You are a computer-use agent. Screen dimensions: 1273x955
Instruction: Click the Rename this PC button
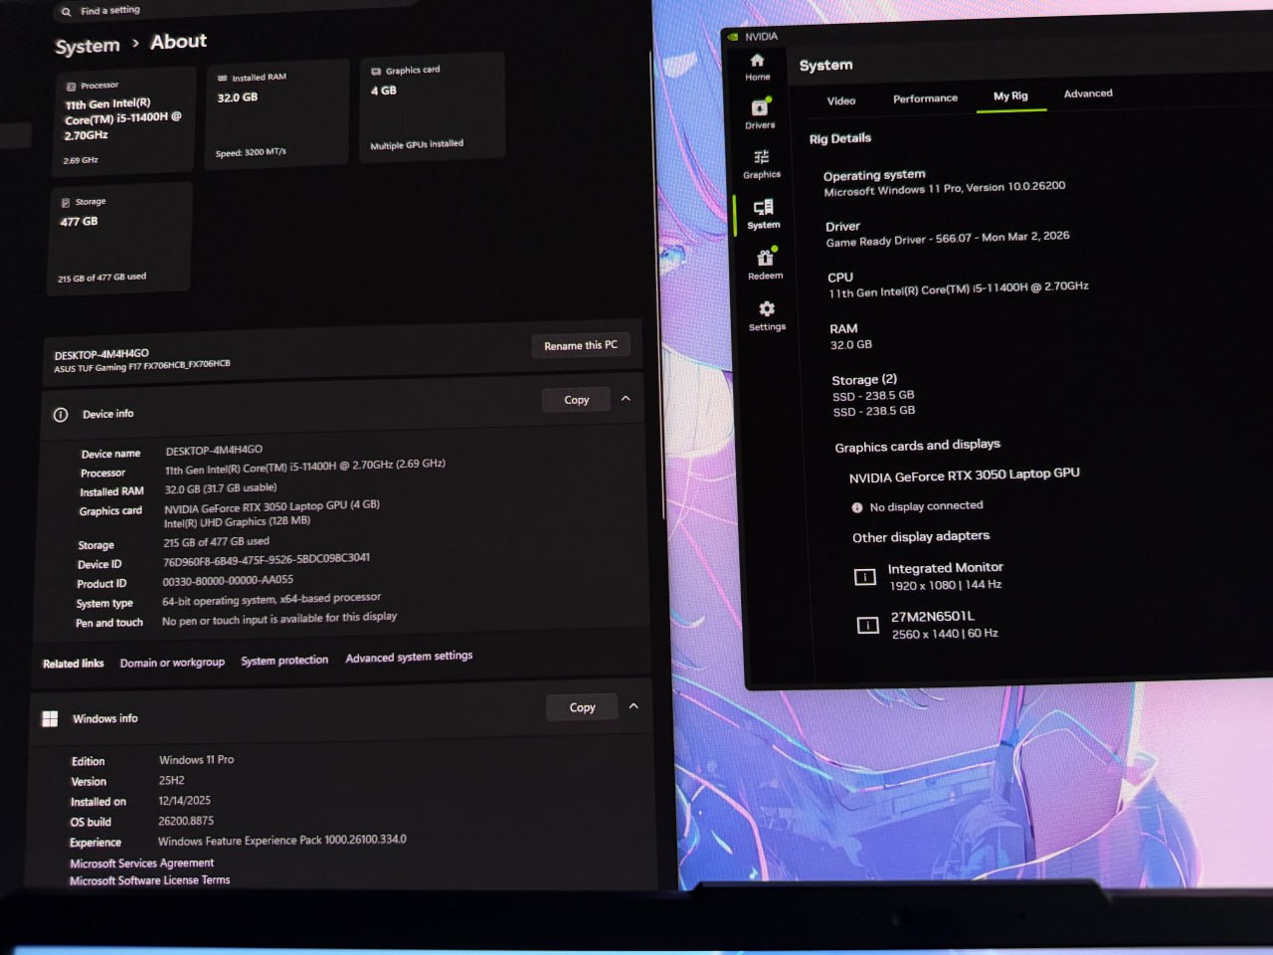(x=581, y=345)
